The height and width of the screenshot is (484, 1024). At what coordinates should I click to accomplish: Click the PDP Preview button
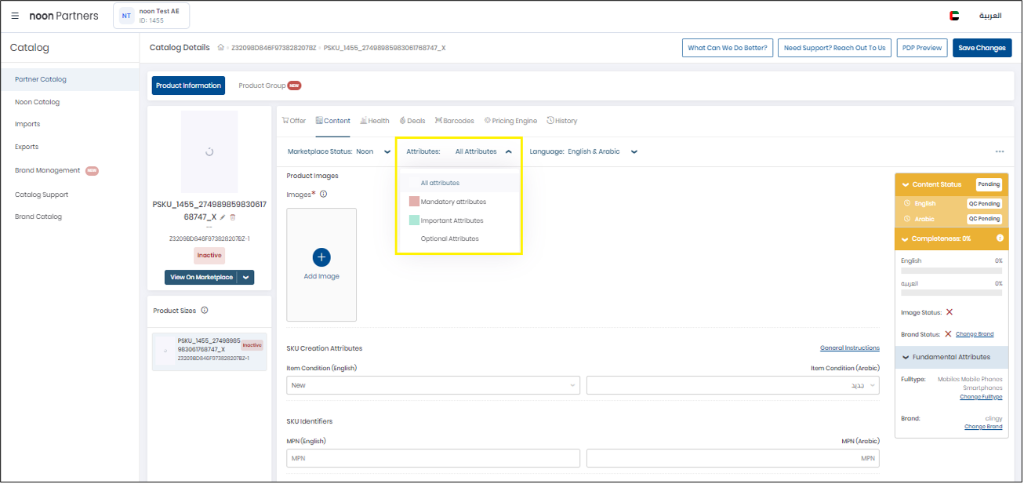click(921, 48)
